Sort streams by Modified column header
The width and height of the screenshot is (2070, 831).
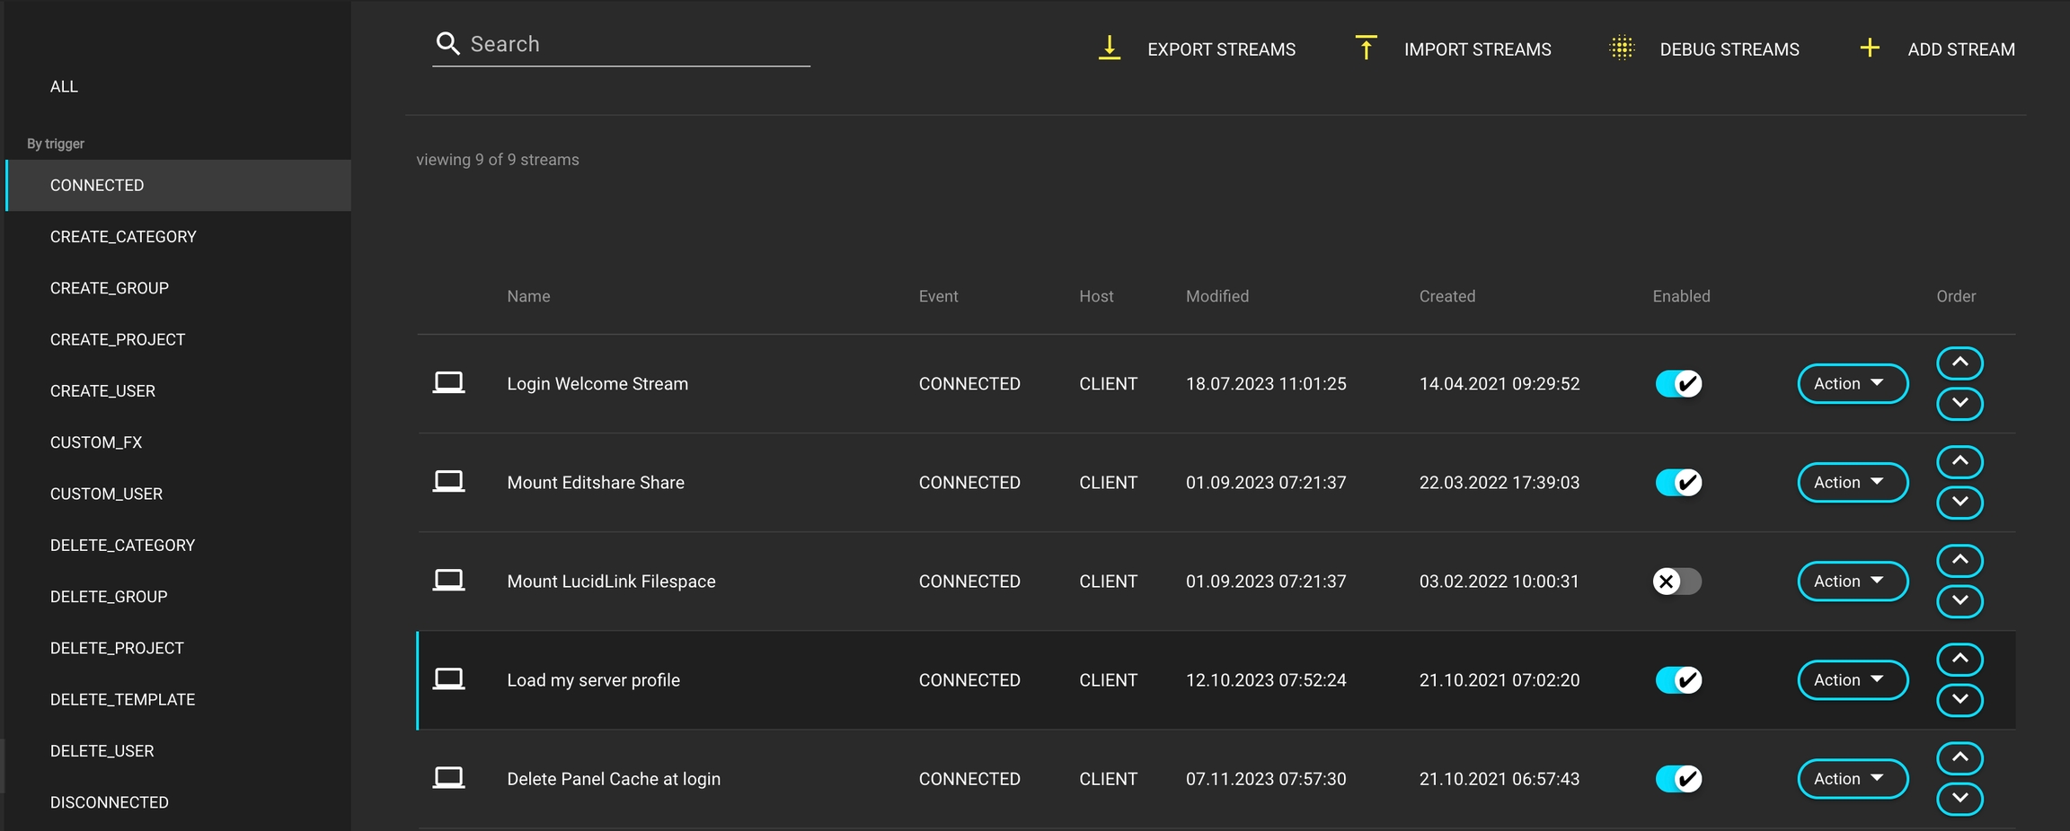pos(1216,296)
